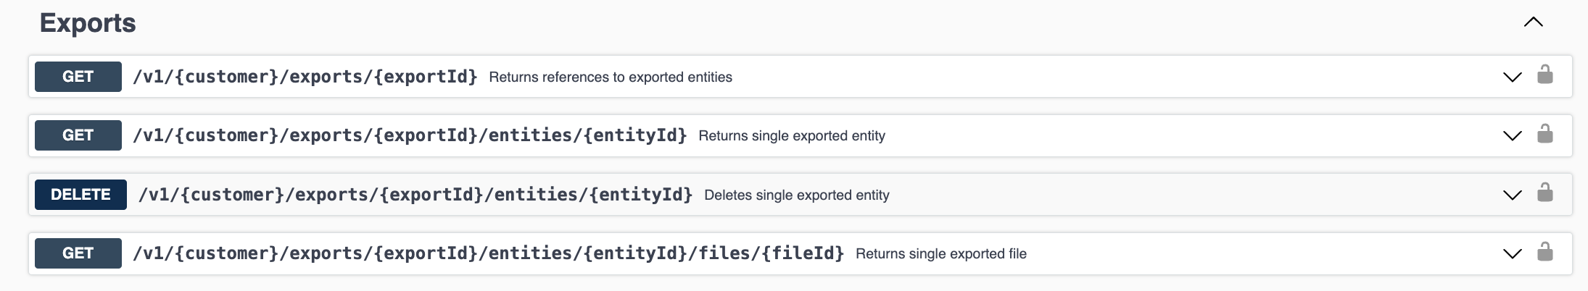Open path ending with /files/{fileId}
This screenshot has width=1588, height=291.
[x=488, y=253]
